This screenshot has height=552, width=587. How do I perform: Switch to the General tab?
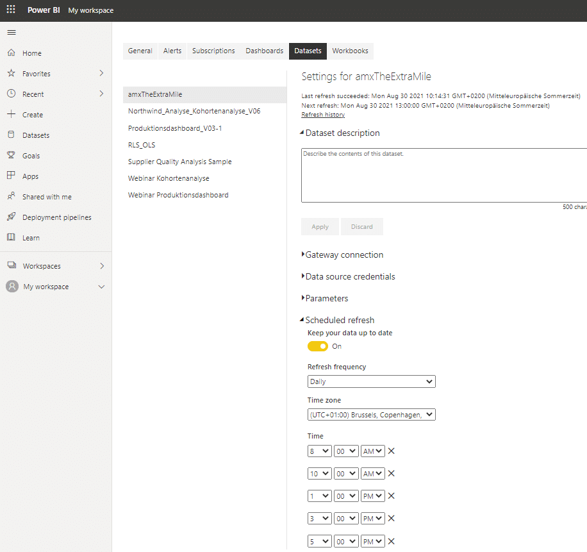pyautogui.click(x=140, y=51)
